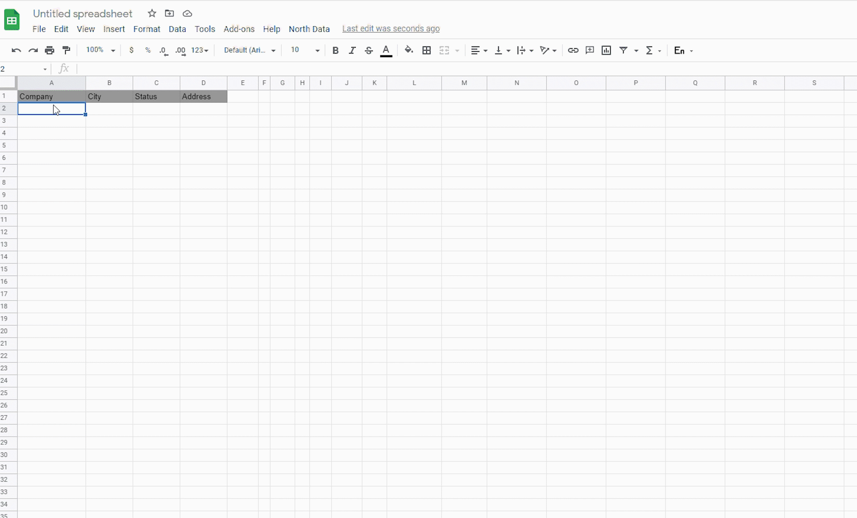Click the print button in toolbar
The height and width of the screenshot is (518, 857).
click(49, 50)
